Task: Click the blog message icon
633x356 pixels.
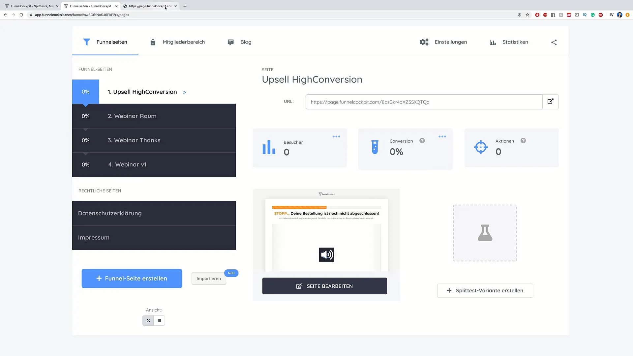Action: pyautogui.click(x=230, y=42)
